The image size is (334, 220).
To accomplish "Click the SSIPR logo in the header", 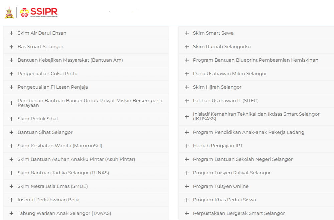I will point(39,12).
